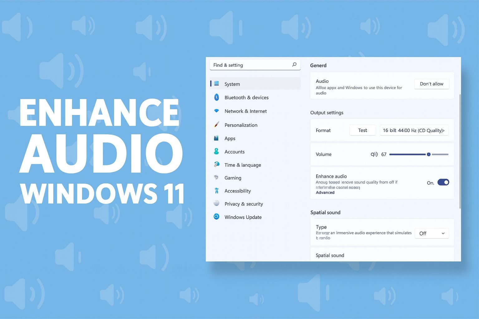Select the Accessibility icon
Image resolution: width=479 pixels, height=319 pixels.
[216, 191]
